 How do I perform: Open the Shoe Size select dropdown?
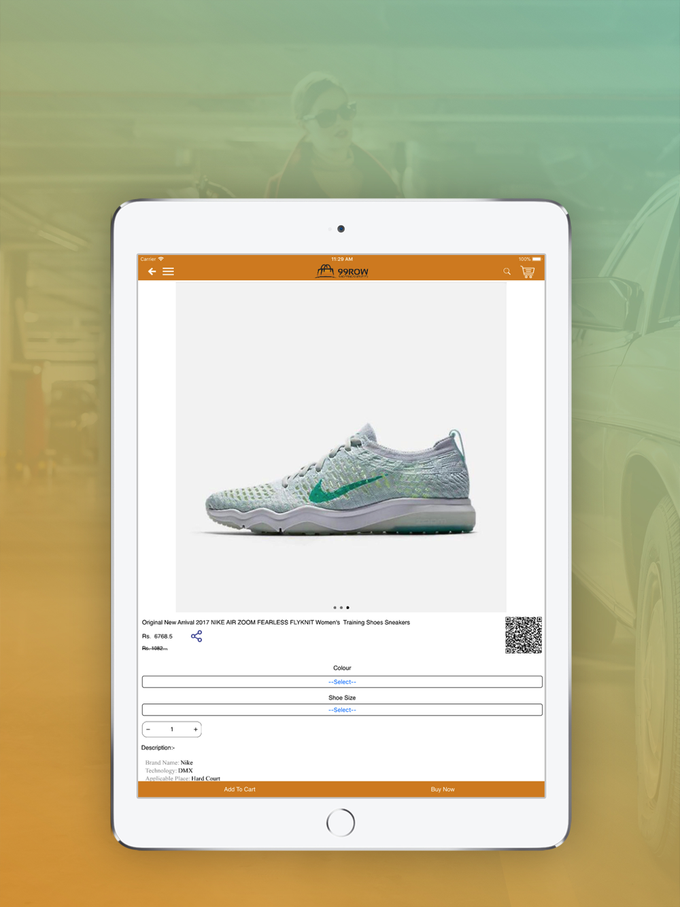342,710
